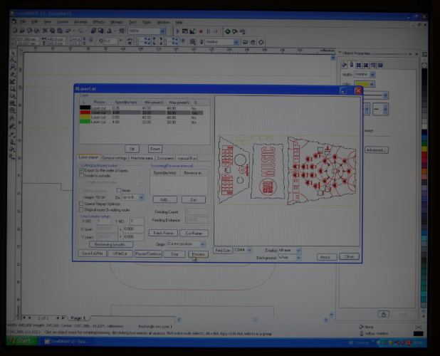The image size is (440, 356).
Task: Select the Zoom tool in the toolbox
Action: coord(13,68)
